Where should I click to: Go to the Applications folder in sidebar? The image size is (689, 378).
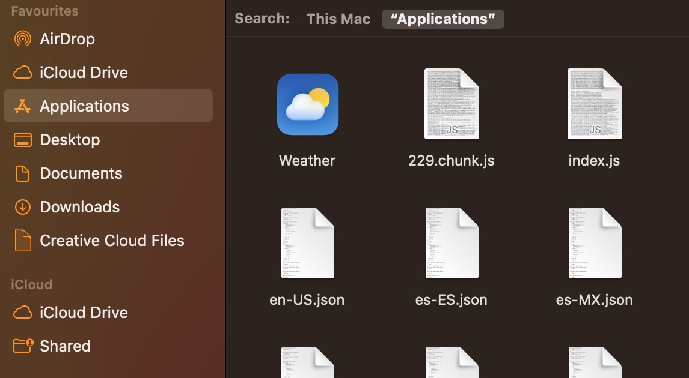pyautogui.click(x=84, y=106)
